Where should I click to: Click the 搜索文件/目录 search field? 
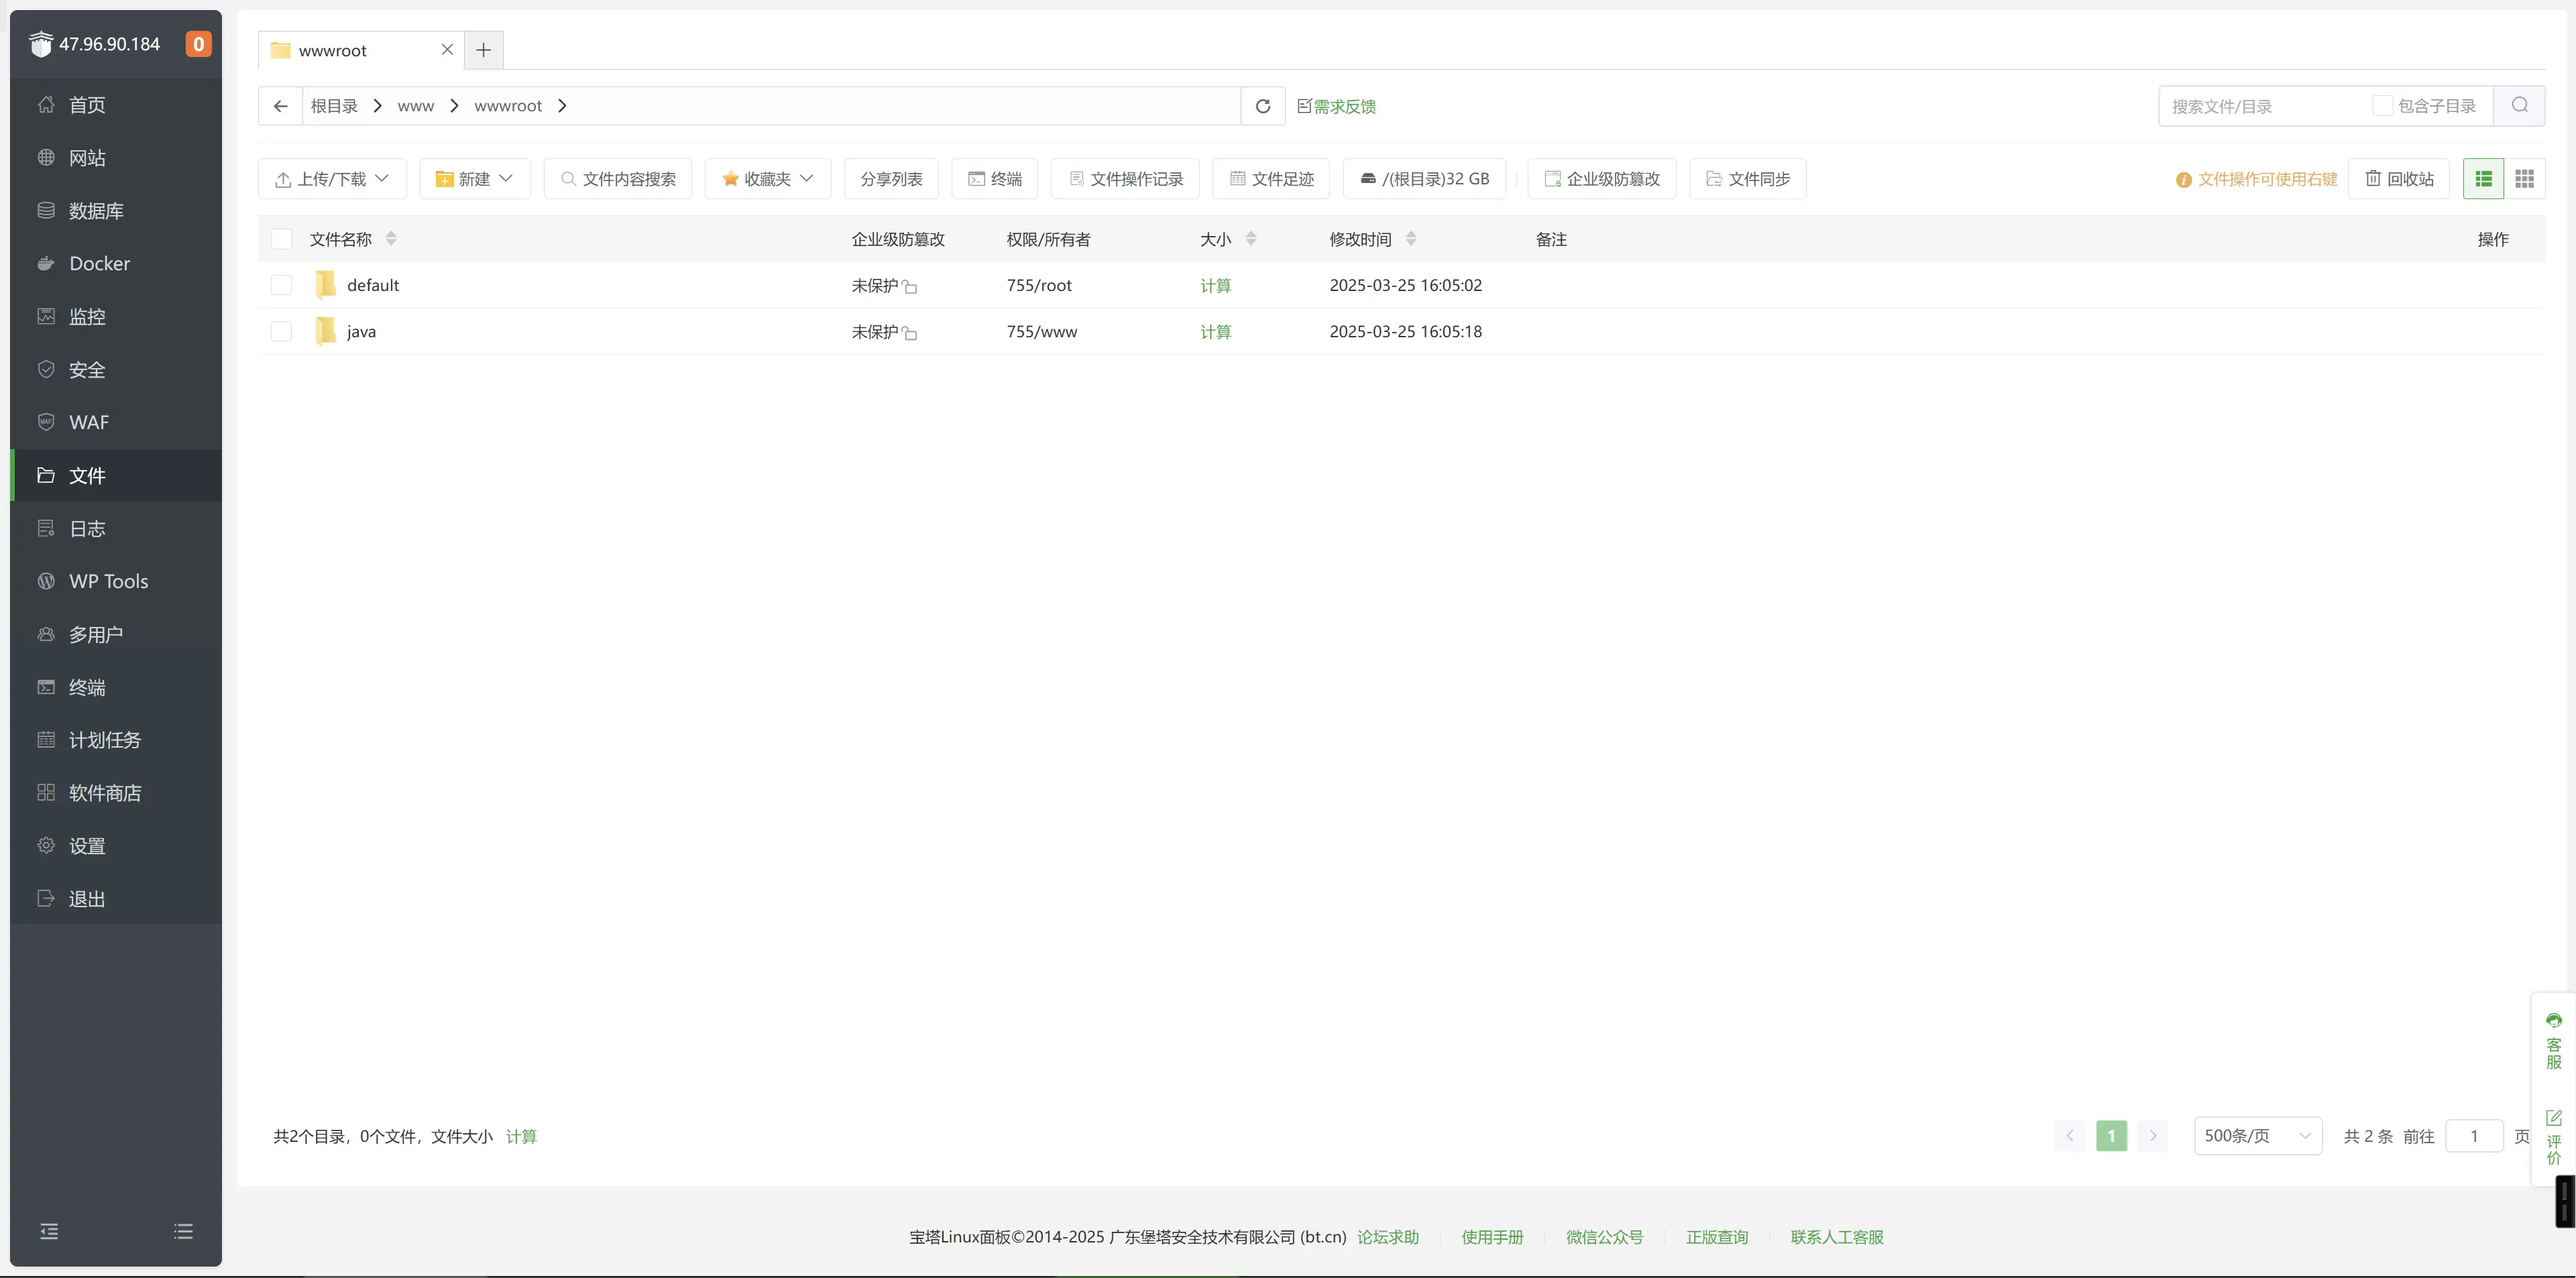point(2264,106)
